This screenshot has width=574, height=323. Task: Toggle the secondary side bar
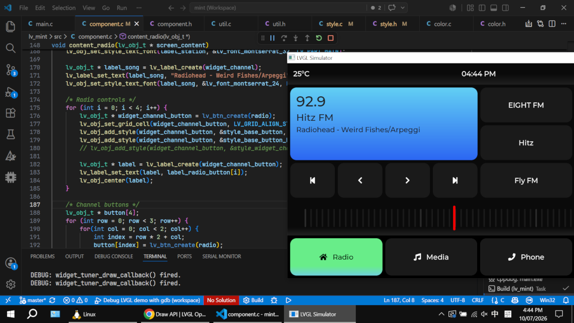pyautogui.click(x=506, y=8)
